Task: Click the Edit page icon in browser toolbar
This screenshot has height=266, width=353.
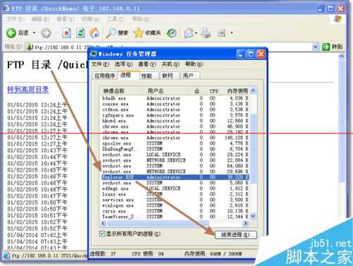Action: [x=221, y=33]
